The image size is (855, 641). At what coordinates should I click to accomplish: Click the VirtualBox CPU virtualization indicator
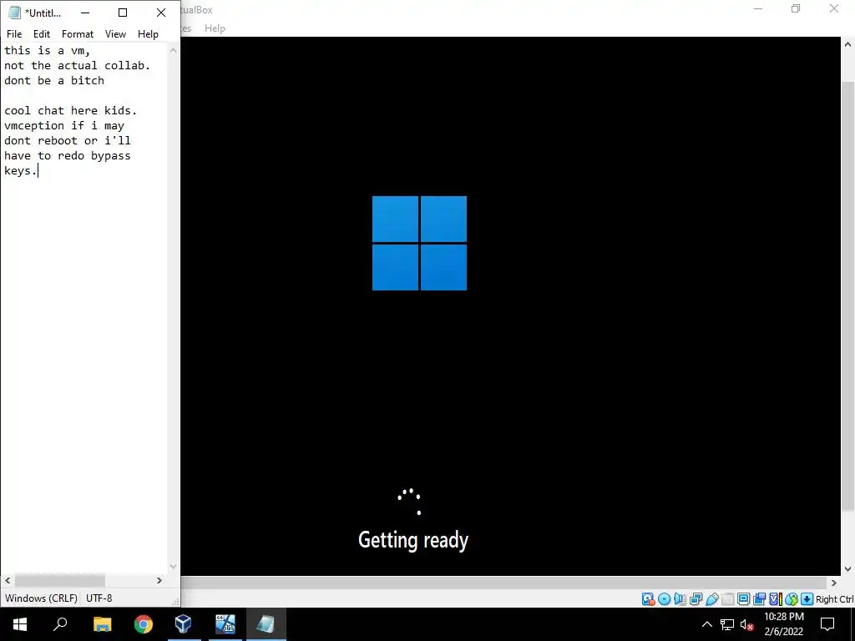tap(775, 599)
